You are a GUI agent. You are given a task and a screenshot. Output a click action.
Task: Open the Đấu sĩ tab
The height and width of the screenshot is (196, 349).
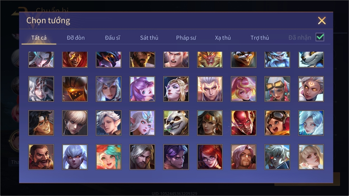112,38
